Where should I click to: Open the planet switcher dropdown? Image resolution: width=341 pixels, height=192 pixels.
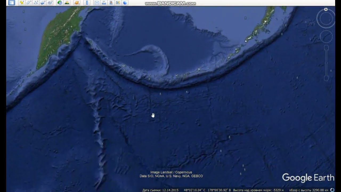(x=77, y=3)
